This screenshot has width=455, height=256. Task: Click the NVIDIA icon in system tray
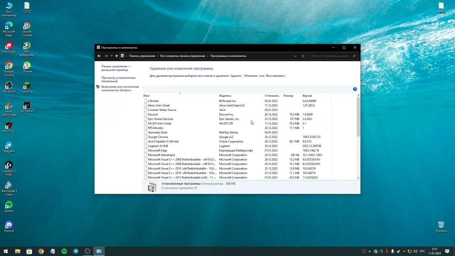click(x=404, y=251)
